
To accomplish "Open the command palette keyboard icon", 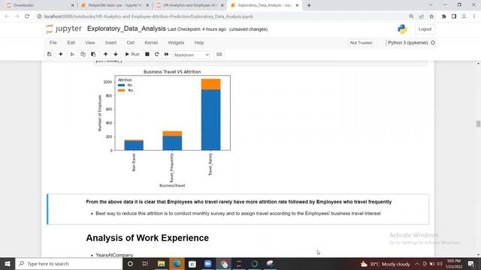I will point(219,55).
